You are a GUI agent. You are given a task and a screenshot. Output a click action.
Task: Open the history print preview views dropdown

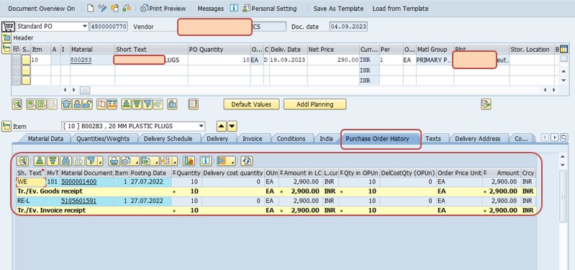click(130, 161)
